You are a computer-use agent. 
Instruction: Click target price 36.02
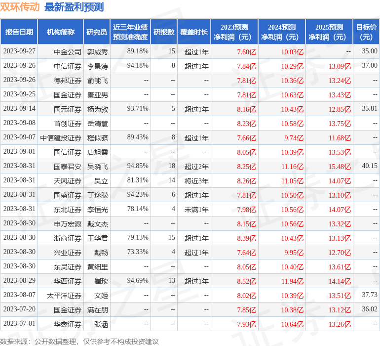pos(370,309)
